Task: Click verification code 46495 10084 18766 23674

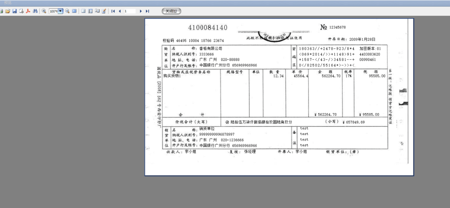Action: click(200, 41)
